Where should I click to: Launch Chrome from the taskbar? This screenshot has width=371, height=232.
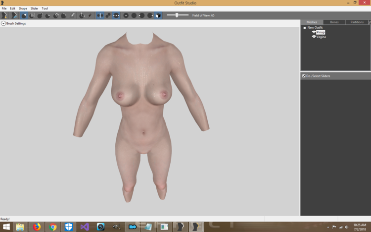coord(53,227)
